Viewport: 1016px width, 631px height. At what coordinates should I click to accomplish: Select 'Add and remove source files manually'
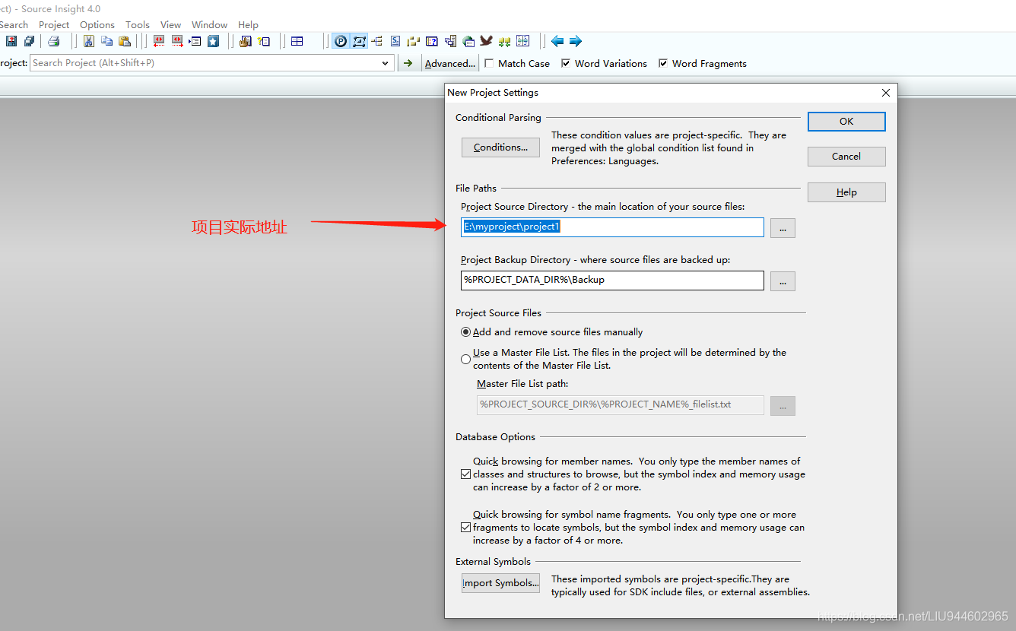466,332
